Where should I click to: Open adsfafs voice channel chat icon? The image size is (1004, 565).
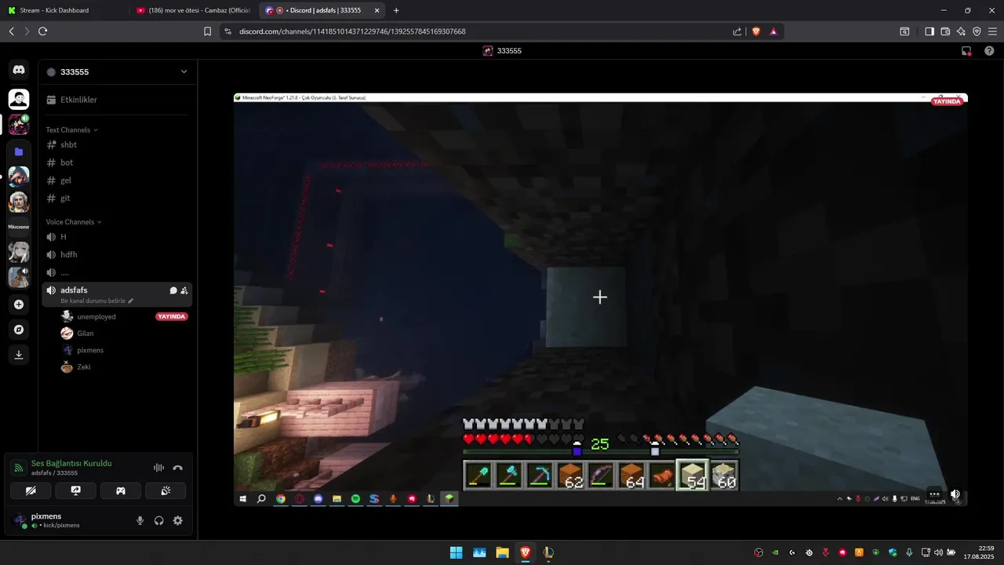(x=173, y=290)
